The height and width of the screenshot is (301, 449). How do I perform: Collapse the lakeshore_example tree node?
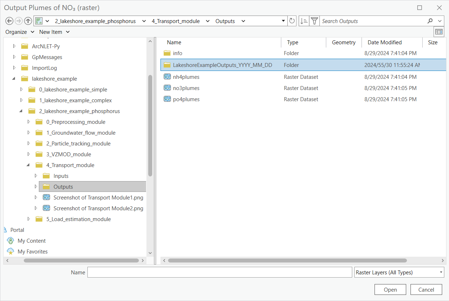(x=14, y=78)
